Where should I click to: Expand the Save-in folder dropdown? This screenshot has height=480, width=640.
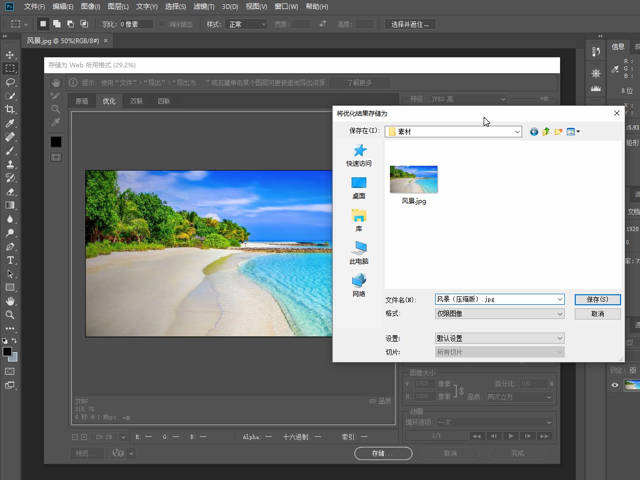click(x=517, y=132)
